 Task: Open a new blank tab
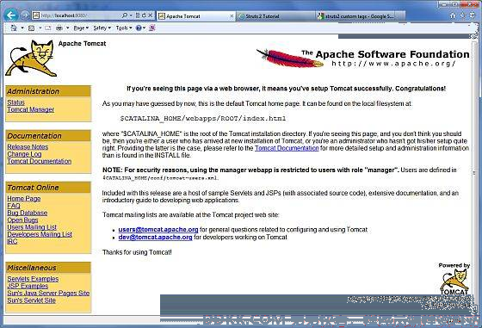coord(401,16)
